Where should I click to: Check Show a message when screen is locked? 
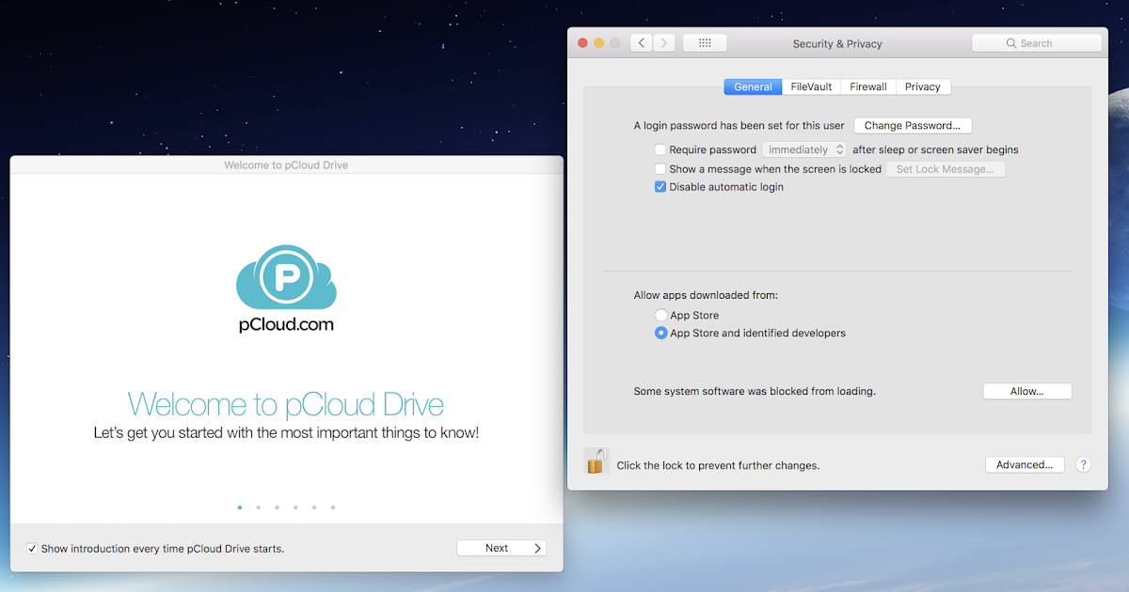[660, 168]
